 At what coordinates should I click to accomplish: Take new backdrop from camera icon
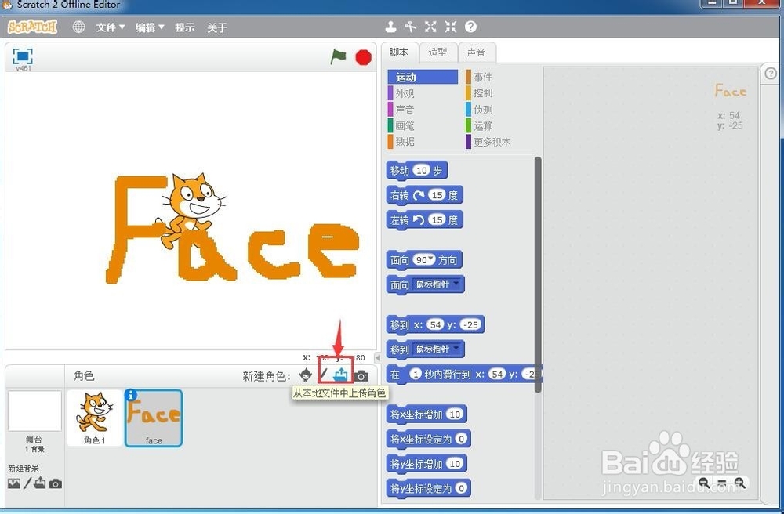pos(56,483)
